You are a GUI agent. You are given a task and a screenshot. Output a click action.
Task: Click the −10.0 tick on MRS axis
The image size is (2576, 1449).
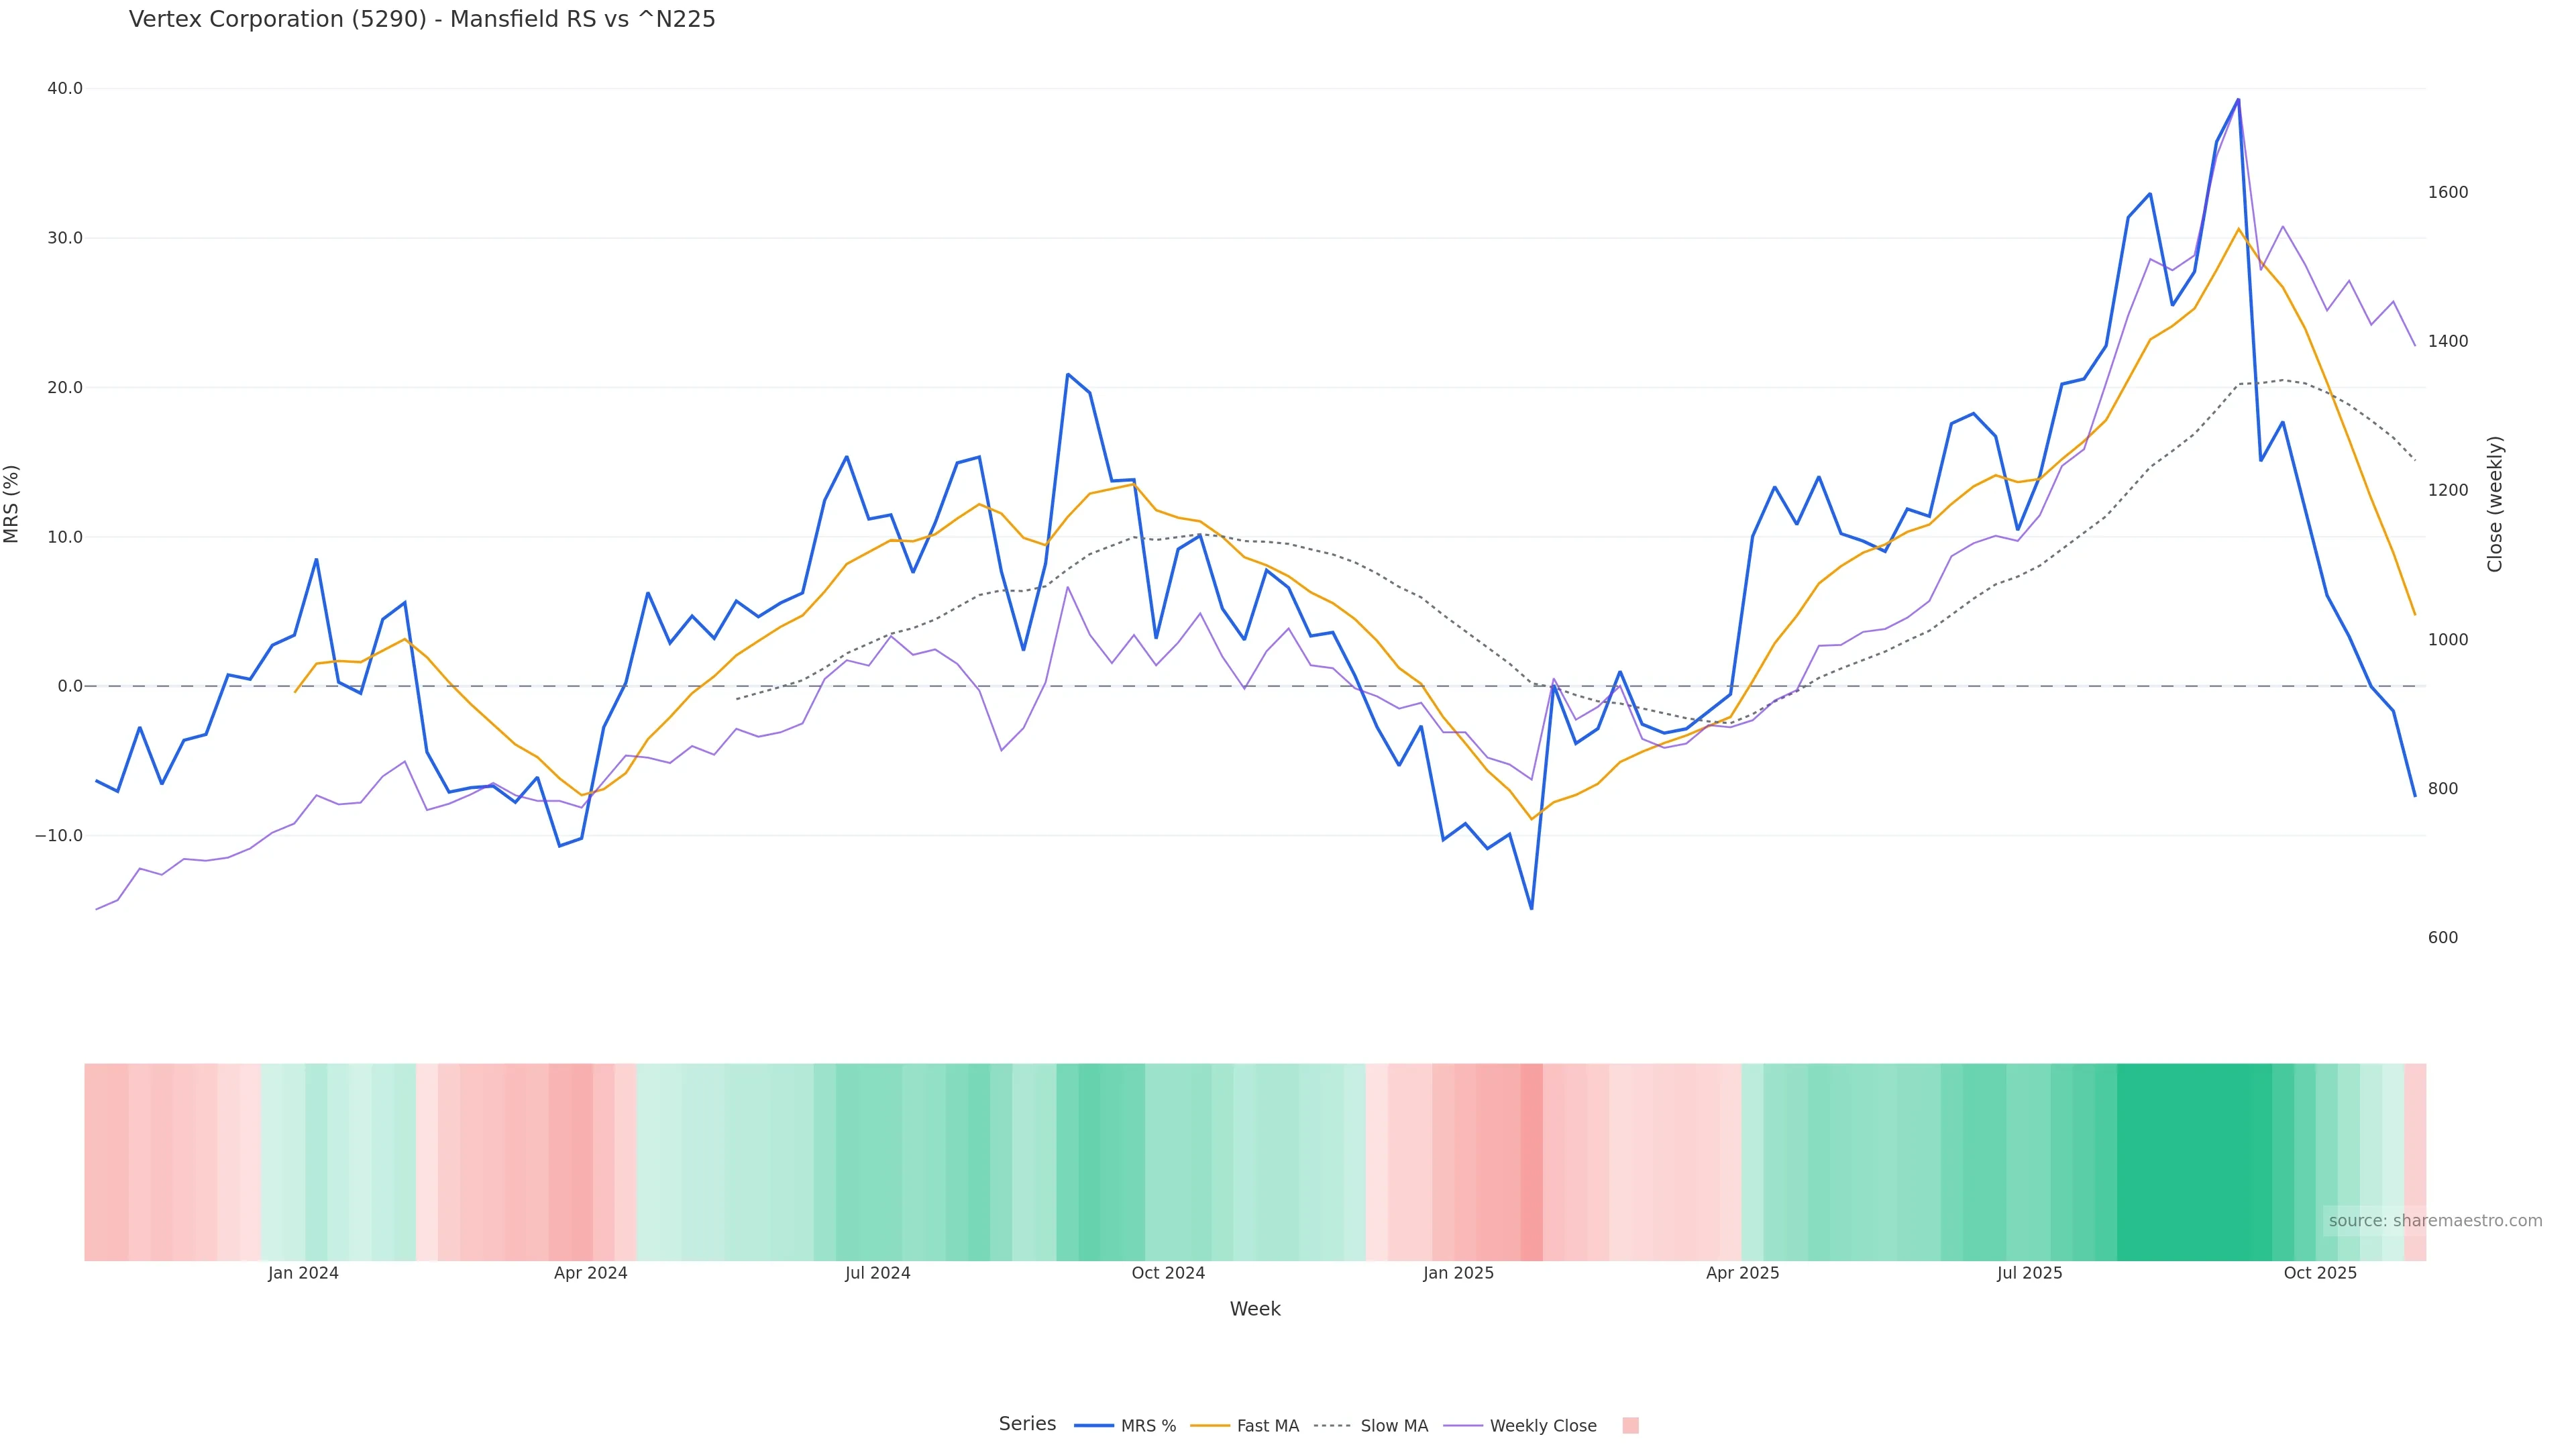[x=59, y=836]
